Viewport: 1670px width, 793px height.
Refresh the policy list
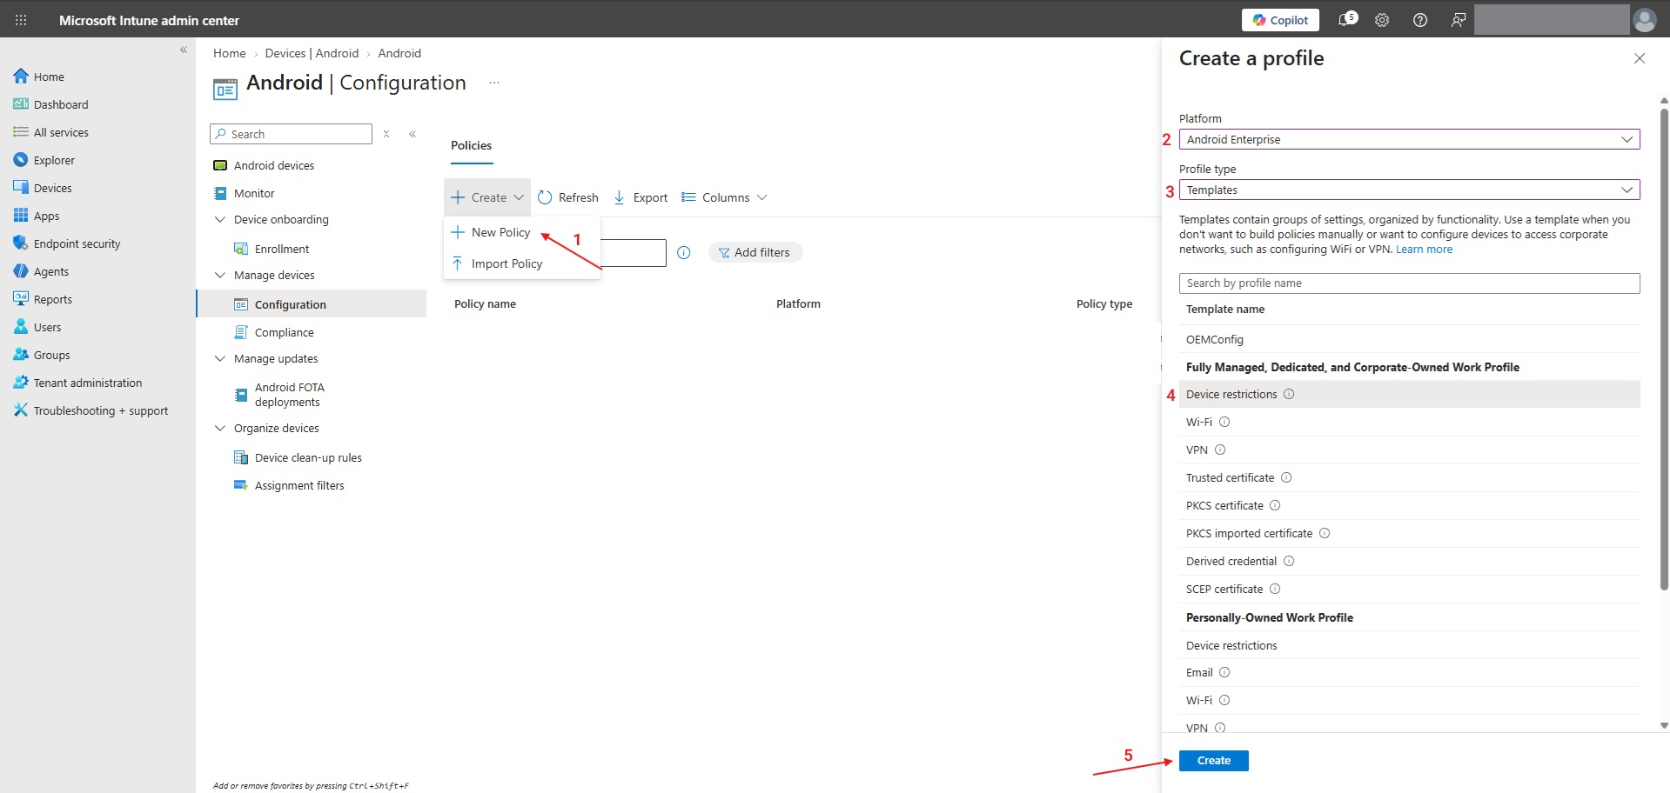click(x=568, y=197)
